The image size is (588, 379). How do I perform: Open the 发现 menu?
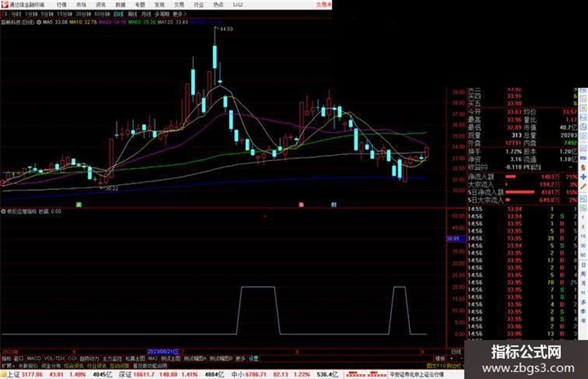point(159,5)
